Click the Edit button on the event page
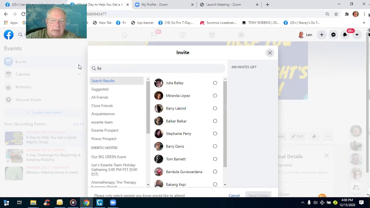This screenshot has width=370, height=208. (x=297, y=136)
